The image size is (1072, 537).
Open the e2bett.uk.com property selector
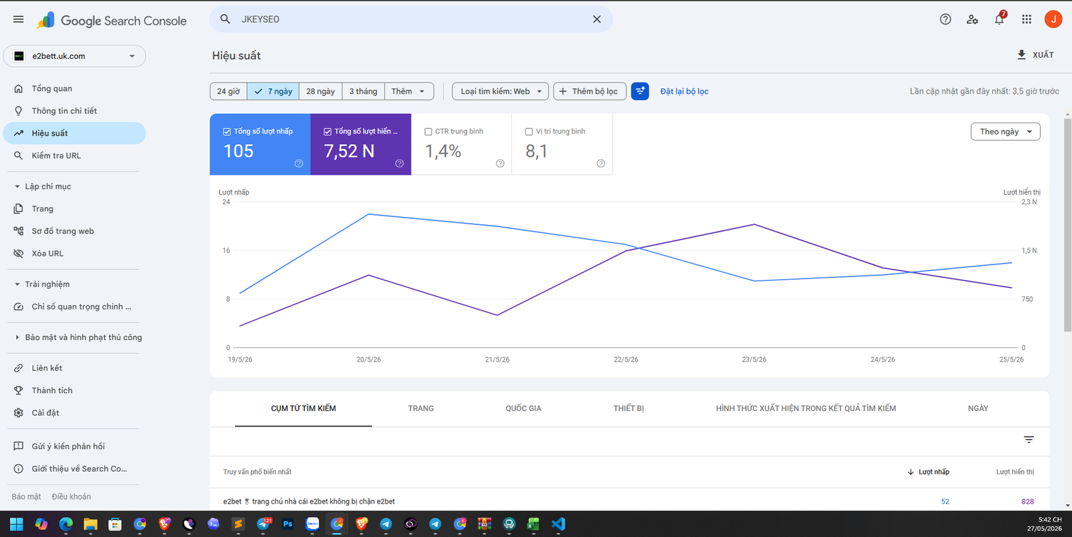point(74,56)
